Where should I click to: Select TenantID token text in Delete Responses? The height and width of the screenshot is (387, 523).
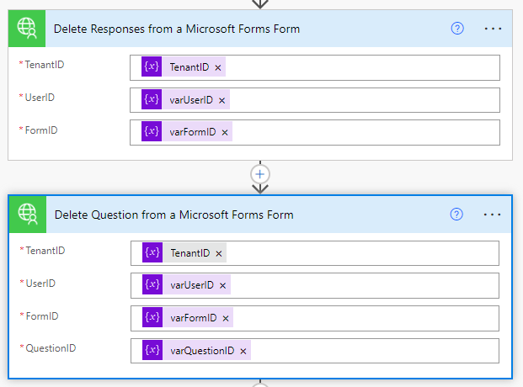[x=189, y=67]
